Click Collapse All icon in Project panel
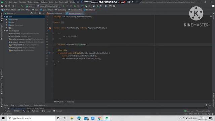This screenshot has height=121, width=215. point(35,13)
